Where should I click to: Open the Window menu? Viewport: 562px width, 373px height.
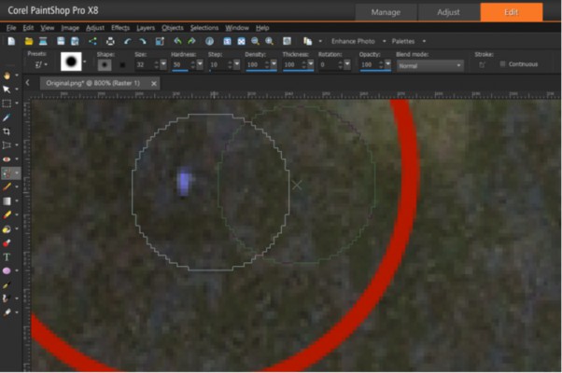coord(237,28)
